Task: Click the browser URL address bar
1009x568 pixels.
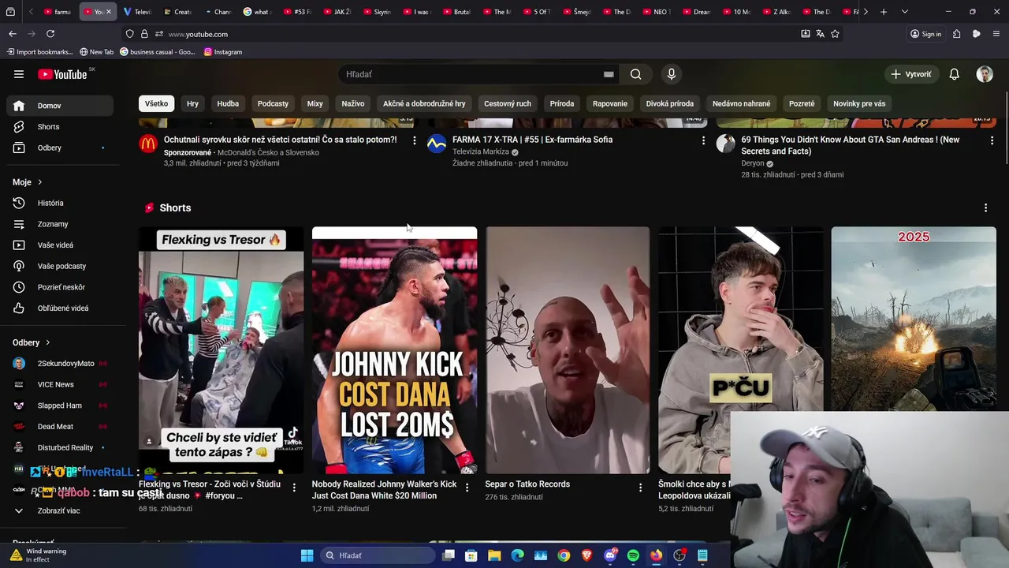Action: [x=481, y=34]
